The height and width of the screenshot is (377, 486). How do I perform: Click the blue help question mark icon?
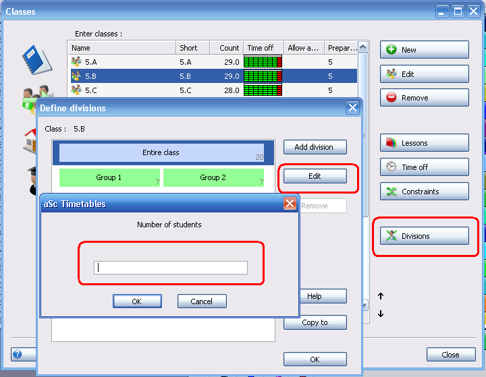point(18,353)
